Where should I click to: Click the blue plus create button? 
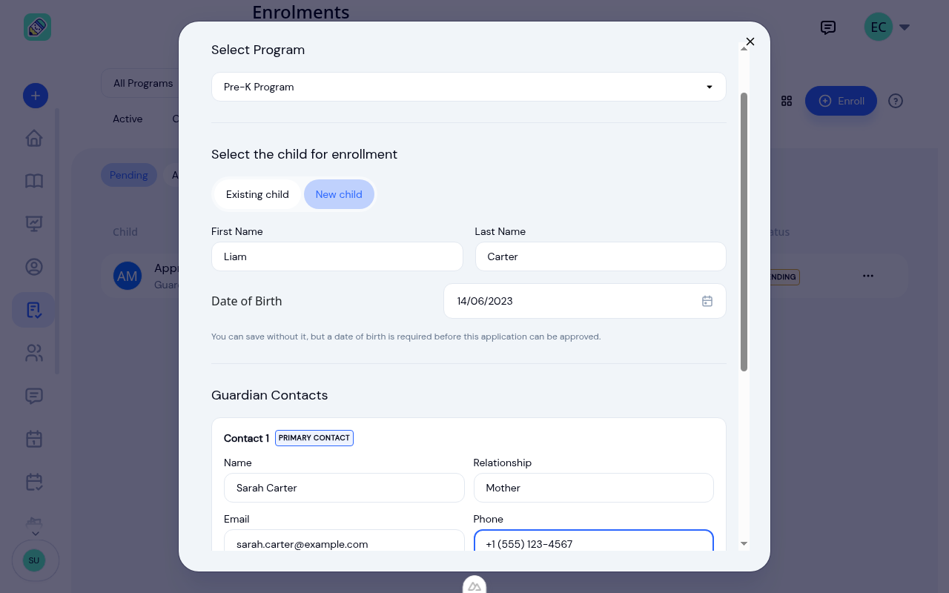[36, 96]
